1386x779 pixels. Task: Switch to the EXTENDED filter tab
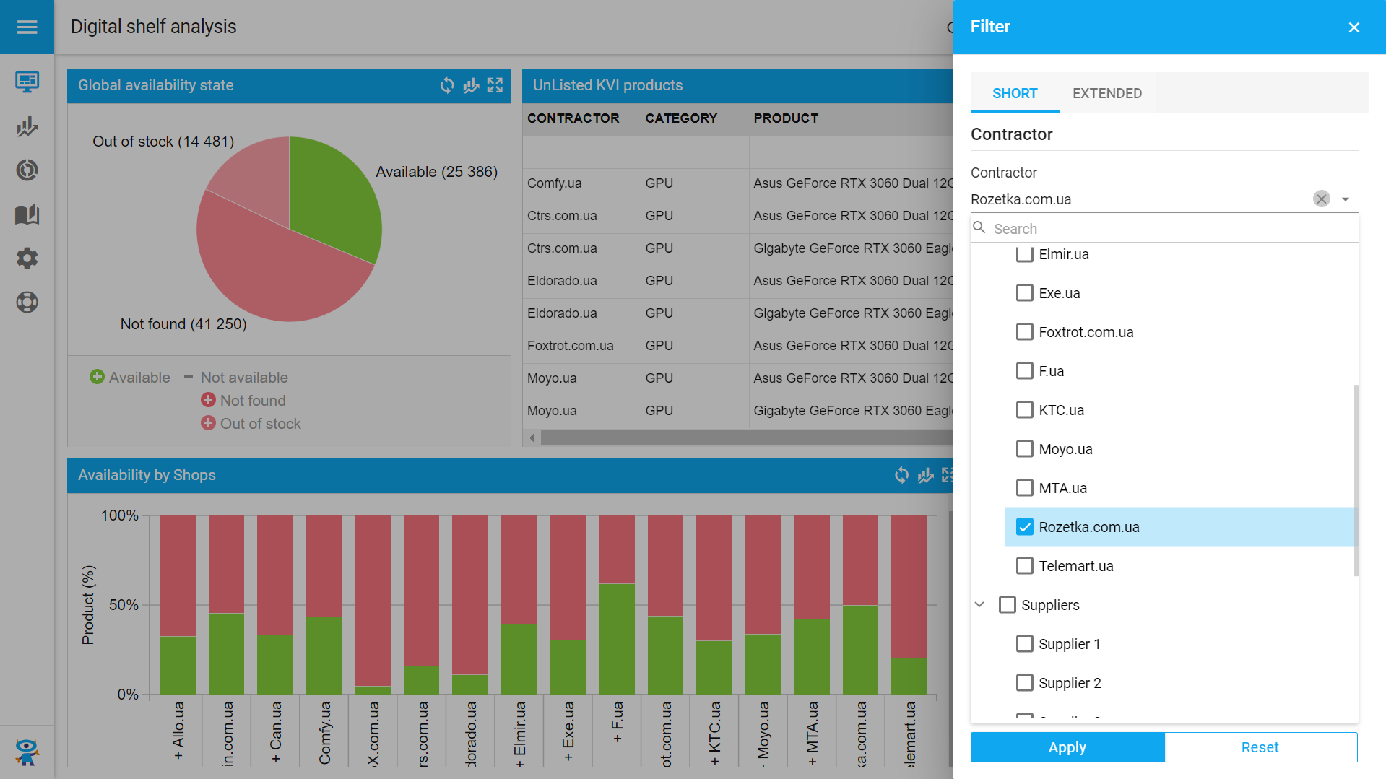tap(1106, 93)
